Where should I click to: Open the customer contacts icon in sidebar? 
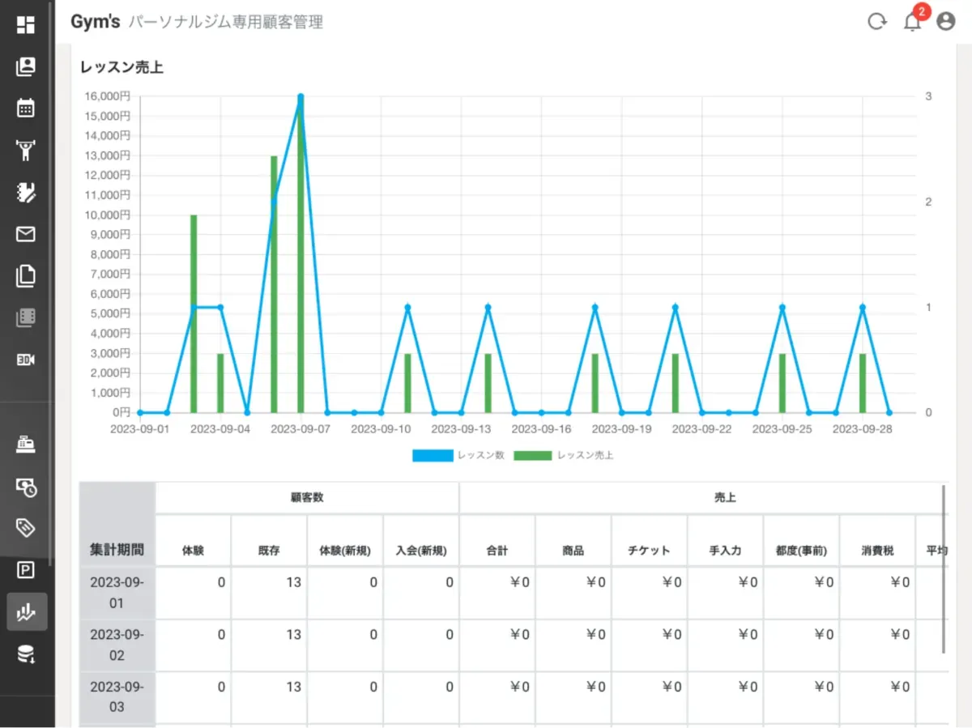(26, 66)
